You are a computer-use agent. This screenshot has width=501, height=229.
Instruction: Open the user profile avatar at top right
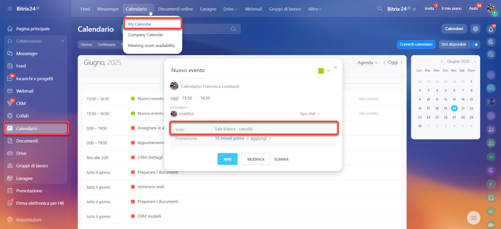(x=491, y=9)
